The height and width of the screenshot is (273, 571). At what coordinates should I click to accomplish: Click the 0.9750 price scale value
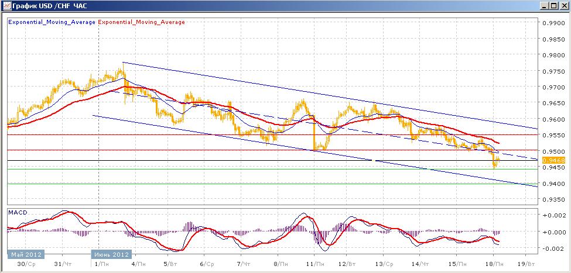point(554,71)
